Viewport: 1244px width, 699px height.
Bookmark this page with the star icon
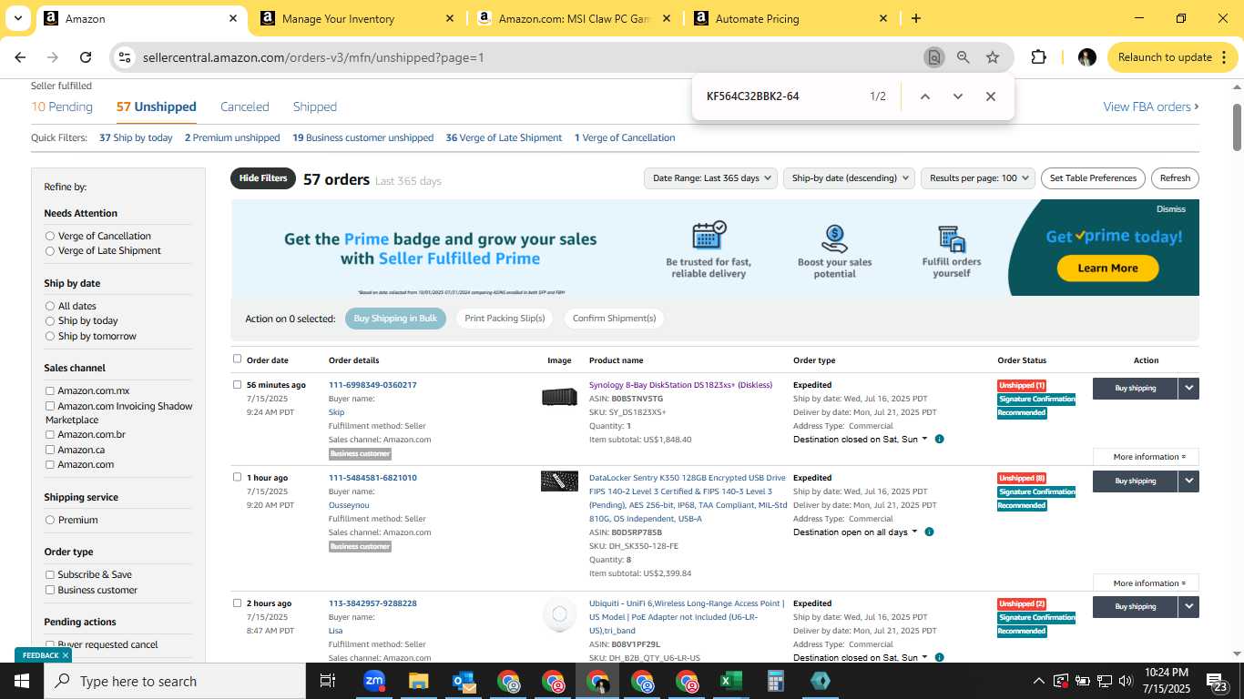pyautogui.click(x=993, y=57)
